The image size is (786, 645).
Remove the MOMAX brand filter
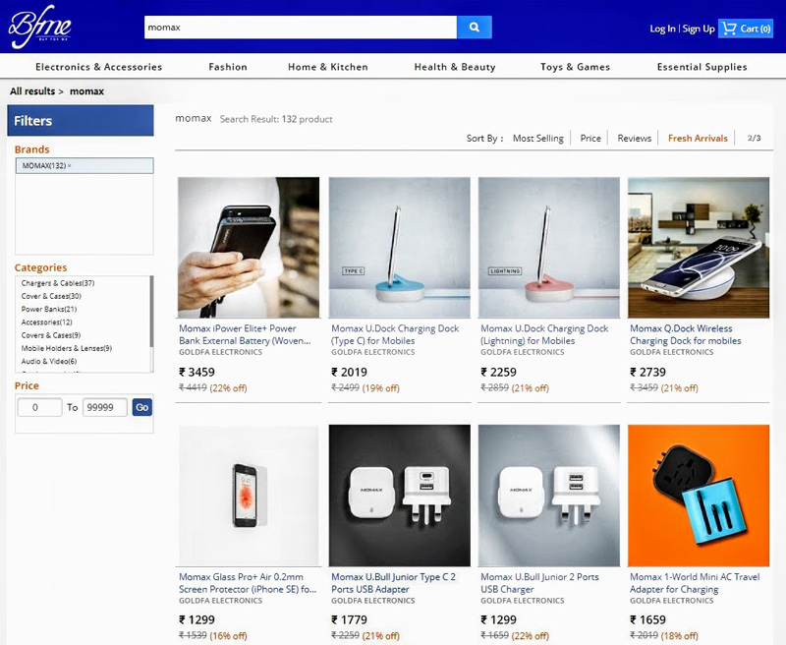click(69, 165)
